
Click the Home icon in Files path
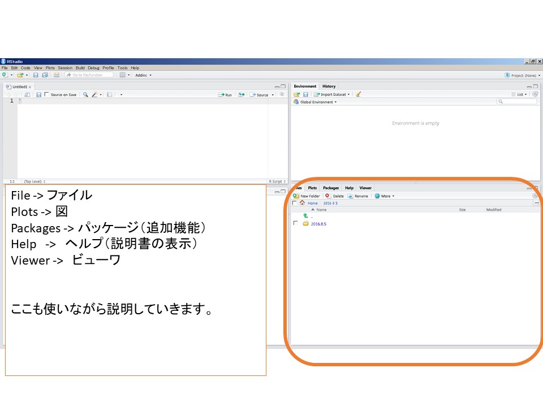302,203
